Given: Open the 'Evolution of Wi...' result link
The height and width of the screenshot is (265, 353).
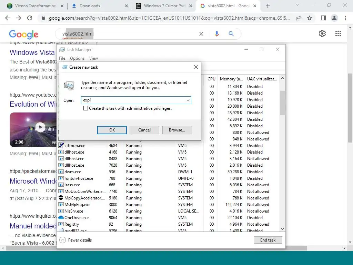Looking at the screenshot, I should (33, 104).
